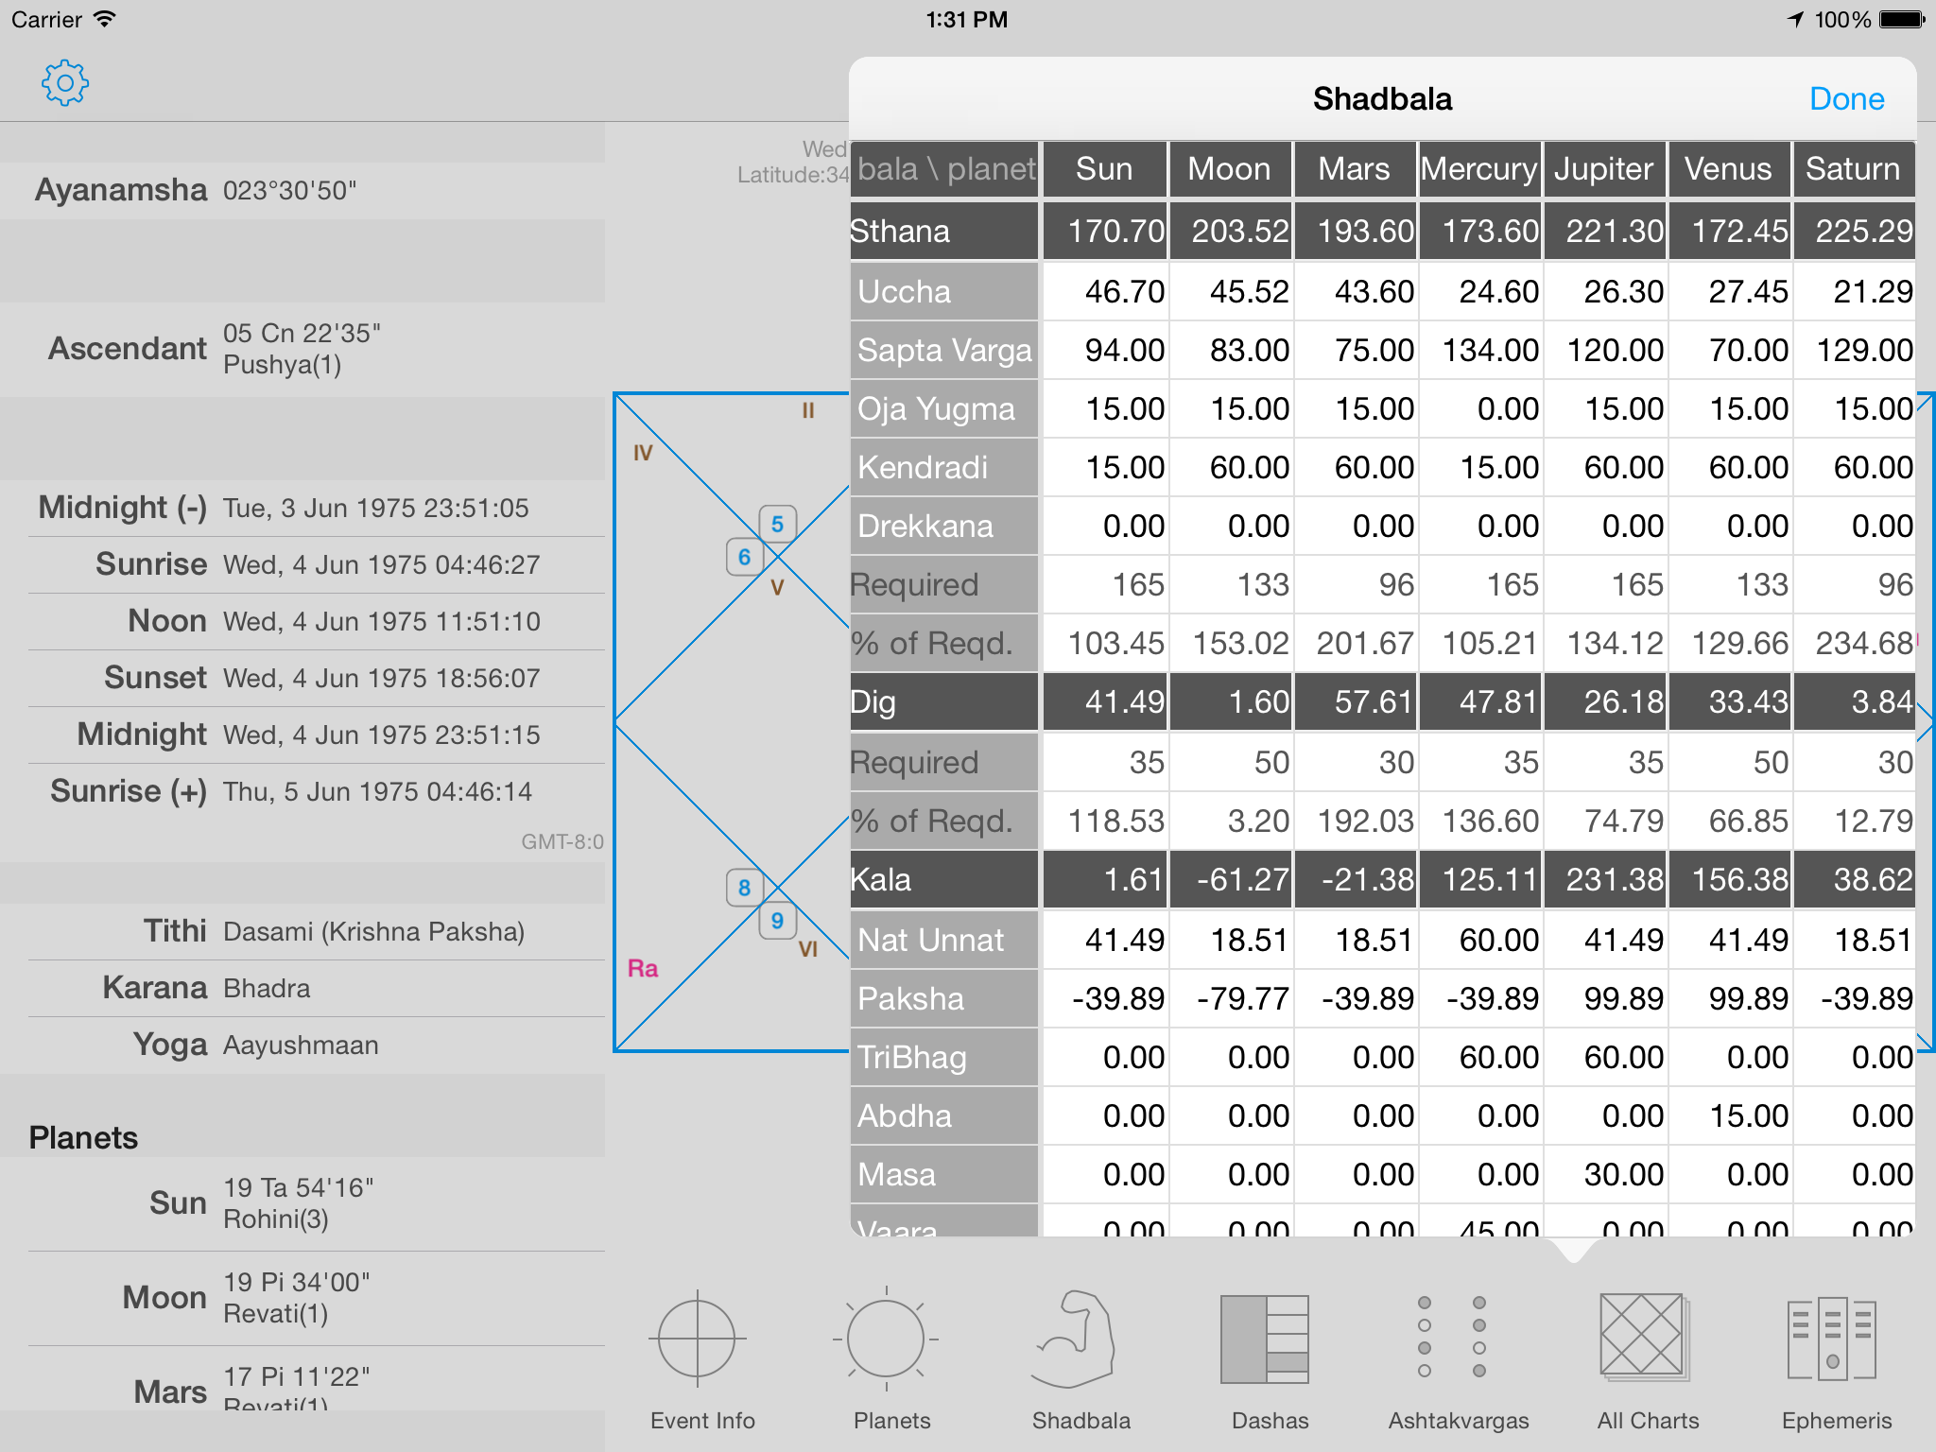Select the Dig bala row header
The width and height of the screenshot is (1936, 1452).
943,701
